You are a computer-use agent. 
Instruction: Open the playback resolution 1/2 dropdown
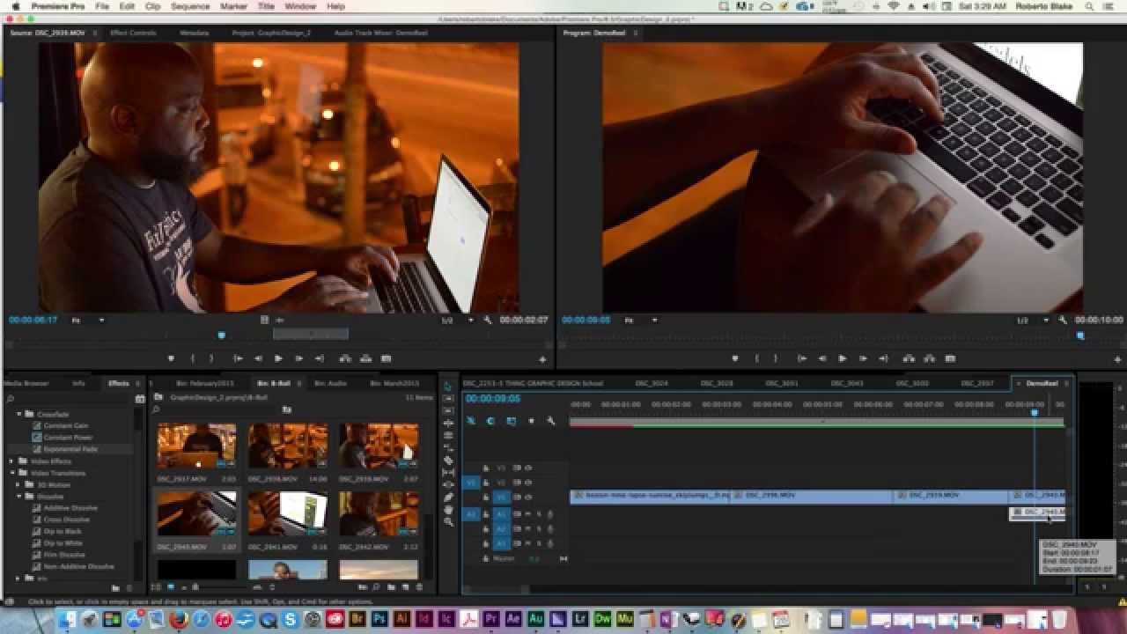(451, 320)
